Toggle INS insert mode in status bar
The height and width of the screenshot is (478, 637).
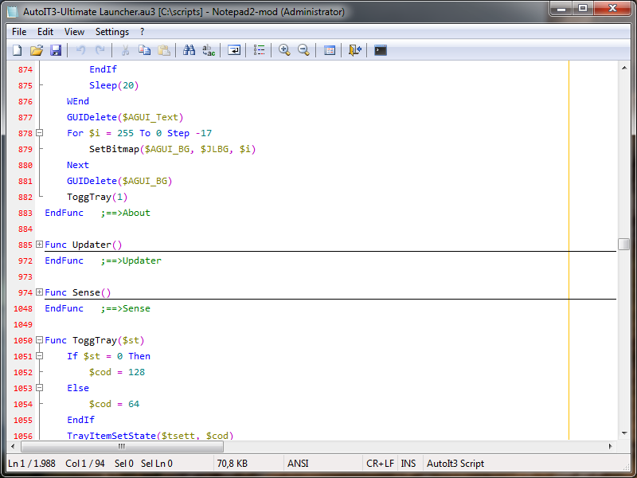[408, 463]
